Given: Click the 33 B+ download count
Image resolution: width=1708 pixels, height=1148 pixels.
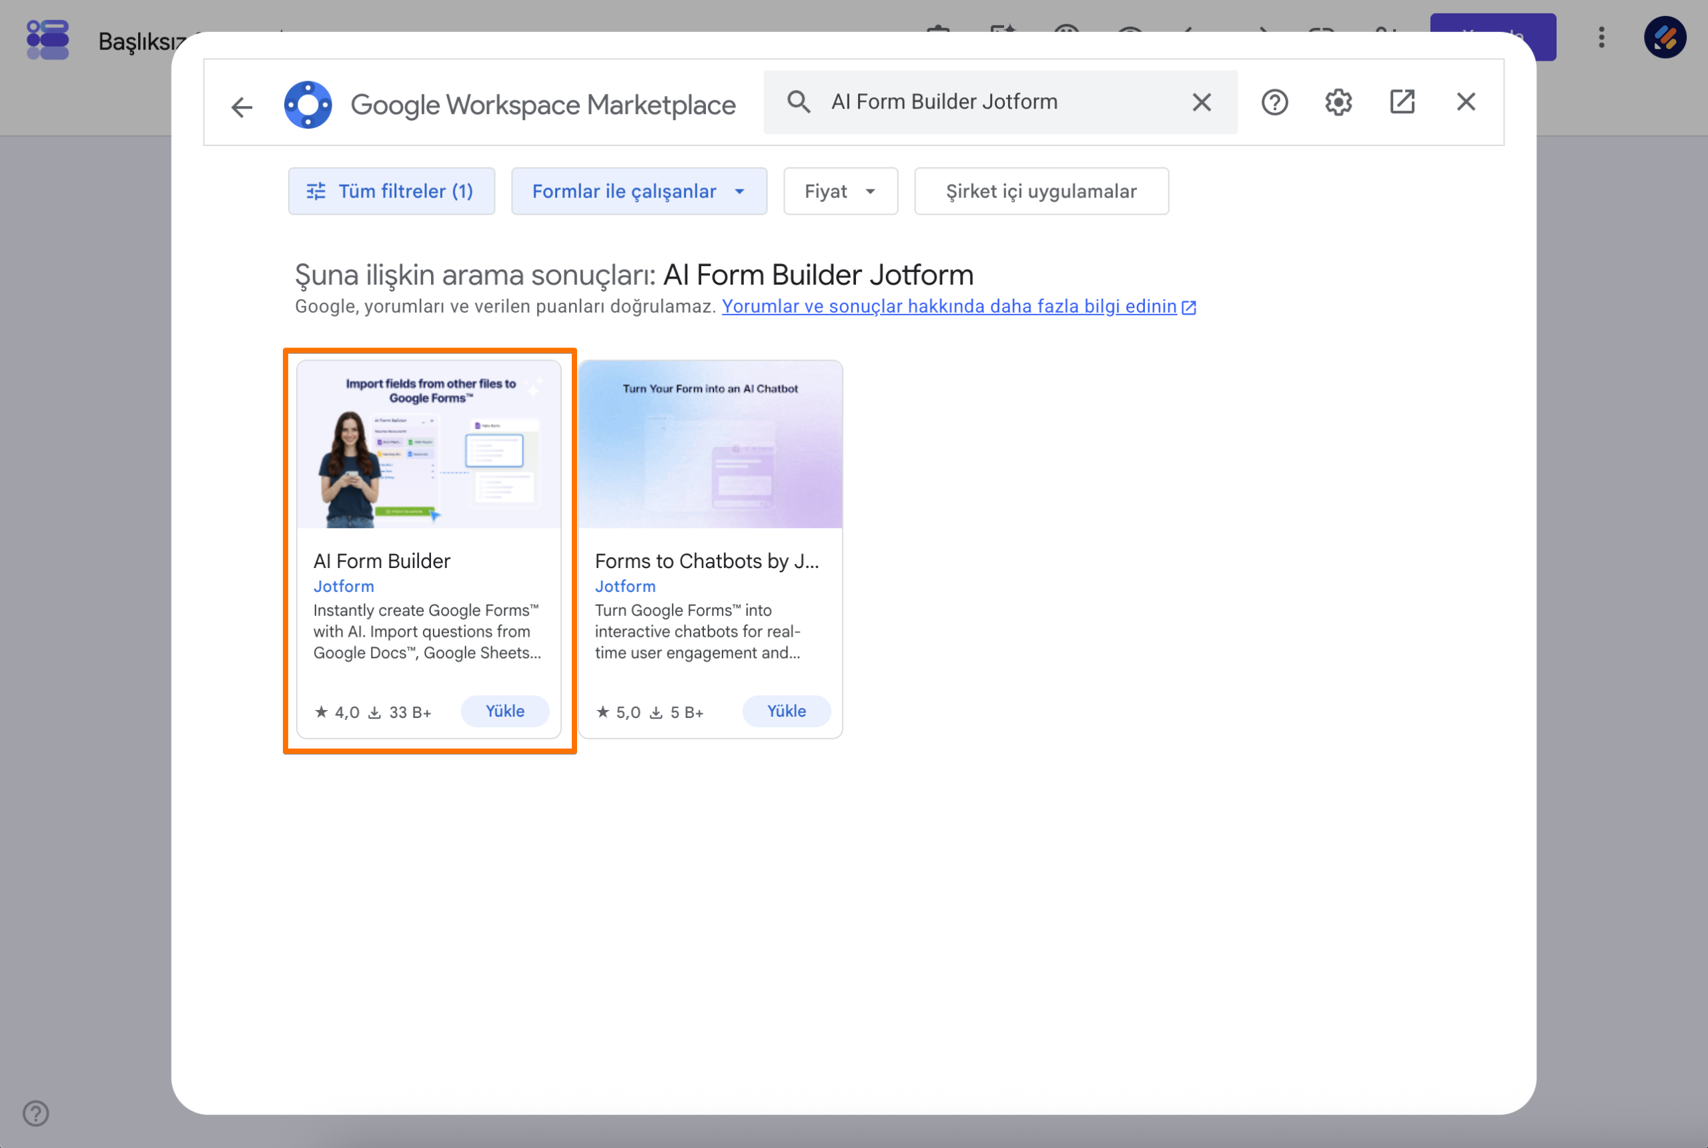Looking at the screenshot, I should tap(400, 713).
